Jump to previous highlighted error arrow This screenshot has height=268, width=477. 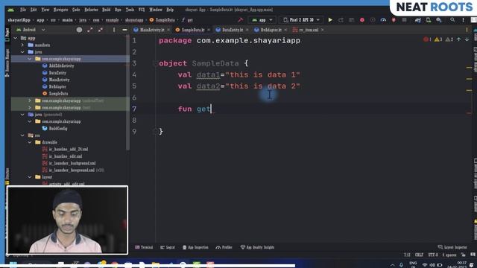click(459, 39)
